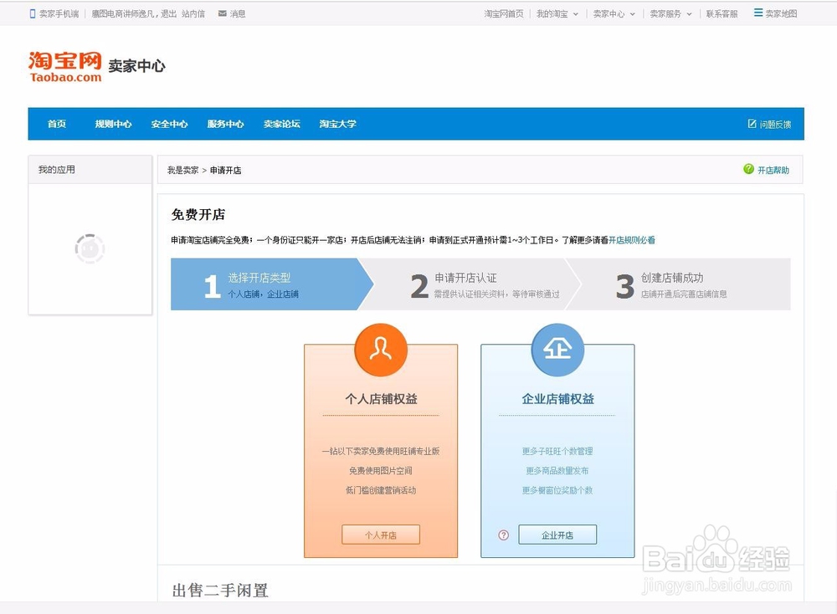Image resolution: width=837 pixels, height=614 pixels.
Task: Click the 企业店铺权益 heading
Action: (x=557, y=398)
